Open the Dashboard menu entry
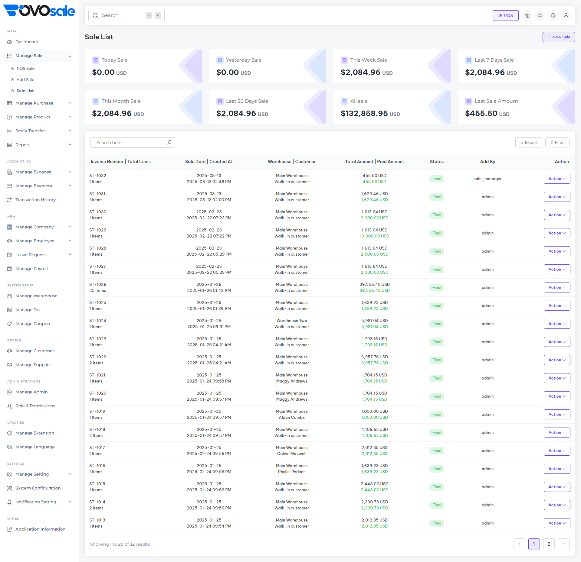Screen dimensions: 581x562 click(27, 42)
